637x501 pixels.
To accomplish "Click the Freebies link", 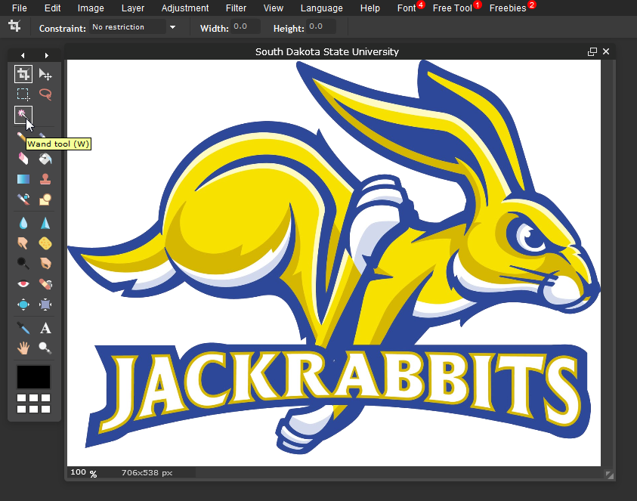I will pos(508,8).
